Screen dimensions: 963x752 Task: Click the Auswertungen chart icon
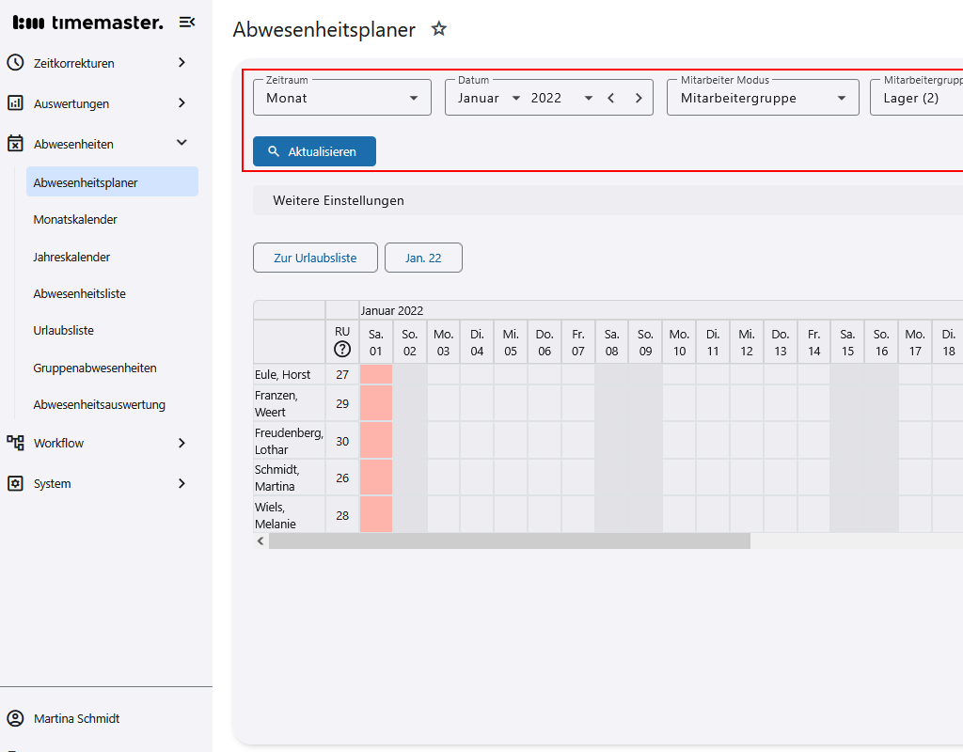(15, 103)
